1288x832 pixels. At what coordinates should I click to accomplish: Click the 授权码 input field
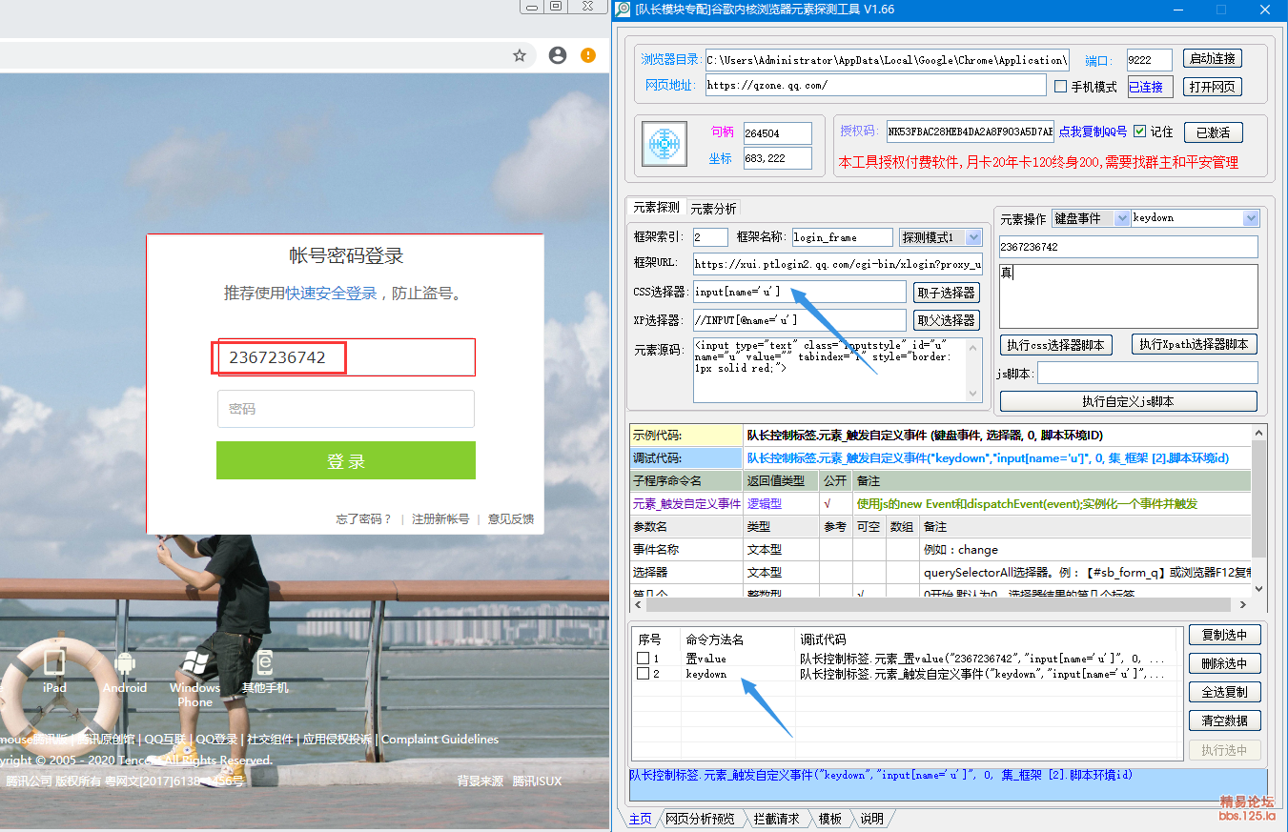(x=970, y=132)
